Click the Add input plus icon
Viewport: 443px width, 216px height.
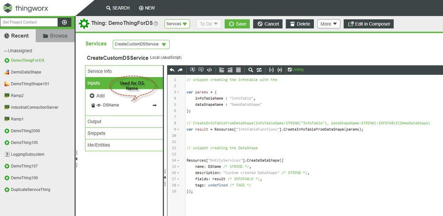pos(92,96)
